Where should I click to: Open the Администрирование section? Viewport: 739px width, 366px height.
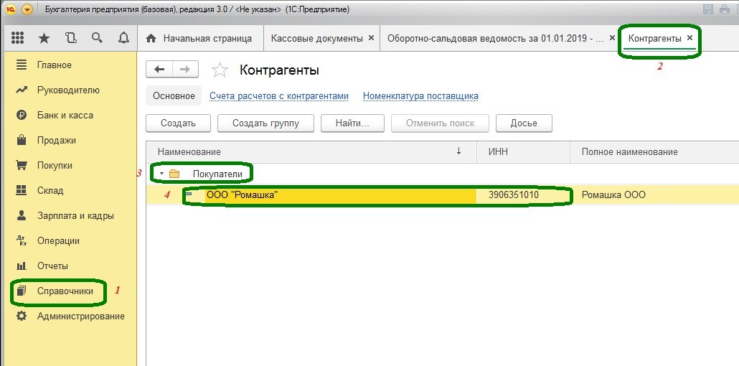pyautogui.click(x=81, y=316)
